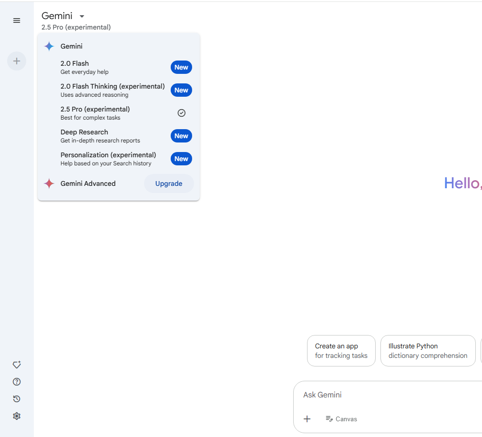Click 'Get in-depth research reports' description
This screenshot has width=482, height=437.
point(100,141)
